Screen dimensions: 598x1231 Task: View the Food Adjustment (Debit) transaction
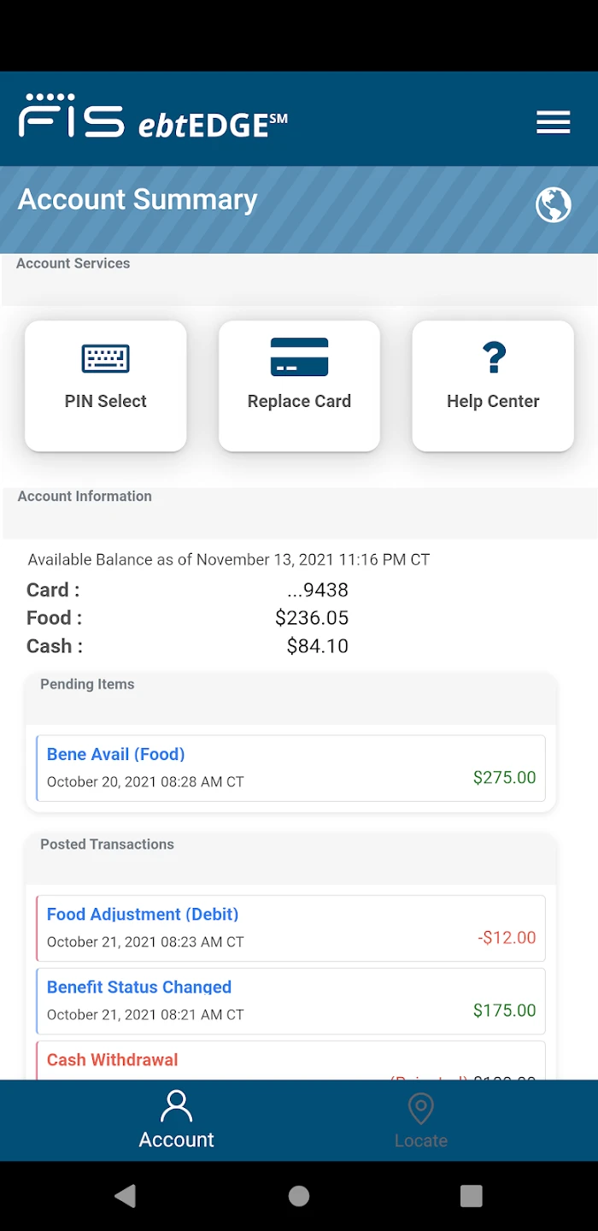290,928
